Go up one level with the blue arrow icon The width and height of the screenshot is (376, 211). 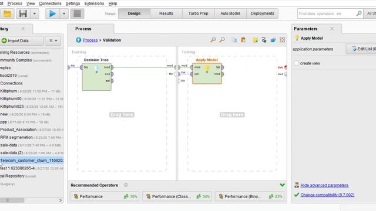(x=78, y=40)
